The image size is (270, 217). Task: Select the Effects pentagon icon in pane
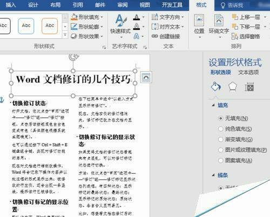(233, 87)
